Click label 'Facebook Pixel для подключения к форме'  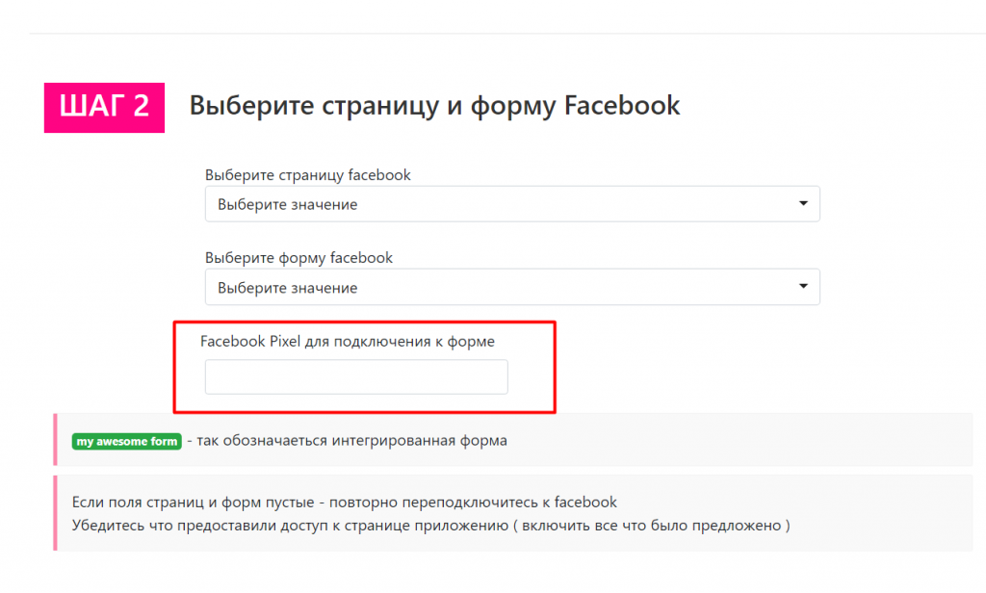[x=347, y=342]
